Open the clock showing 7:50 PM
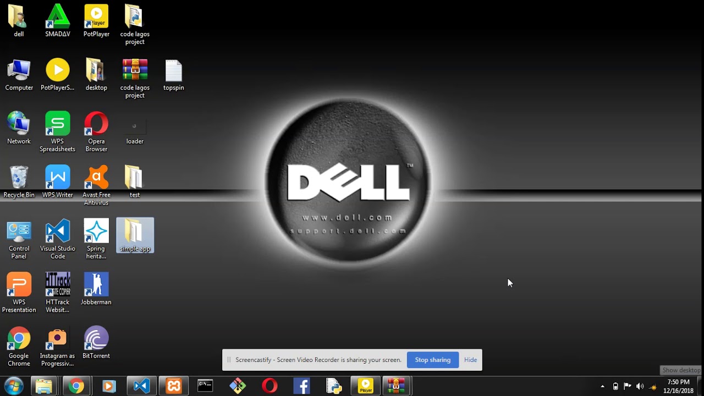Image resolution: width=704 pixels, height=396 pixels. [x=678, y=386]
